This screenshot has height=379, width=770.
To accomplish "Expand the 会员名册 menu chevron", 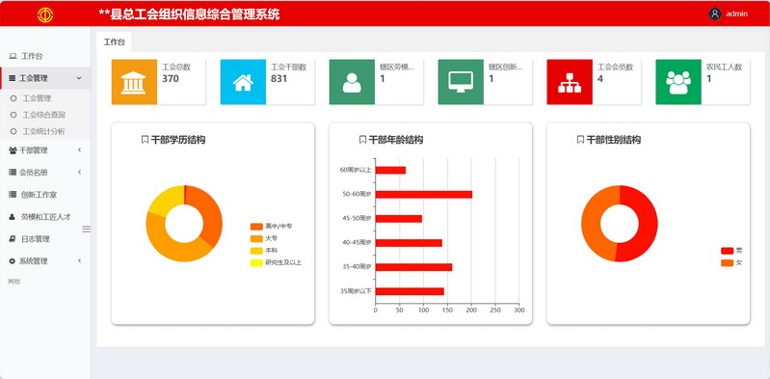I will [79, 172].
